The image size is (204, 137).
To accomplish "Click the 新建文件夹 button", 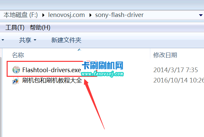I will pos(66,40).
